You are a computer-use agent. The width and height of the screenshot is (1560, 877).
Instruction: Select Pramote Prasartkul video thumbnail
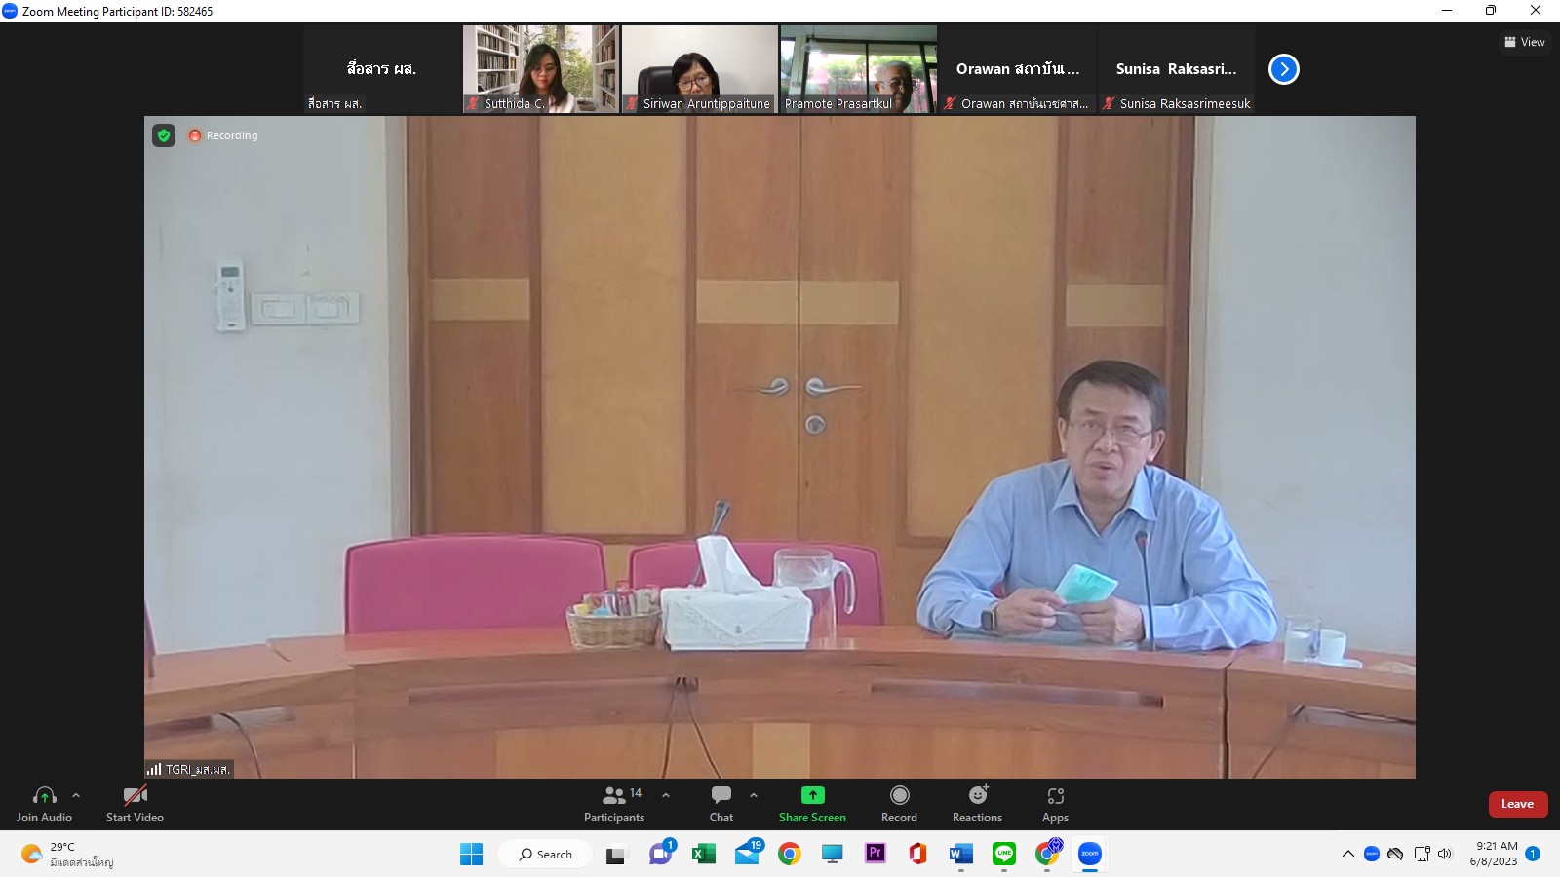[x=859, y=69]
